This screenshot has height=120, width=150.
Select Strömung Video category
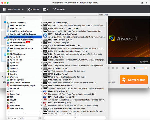24,80
